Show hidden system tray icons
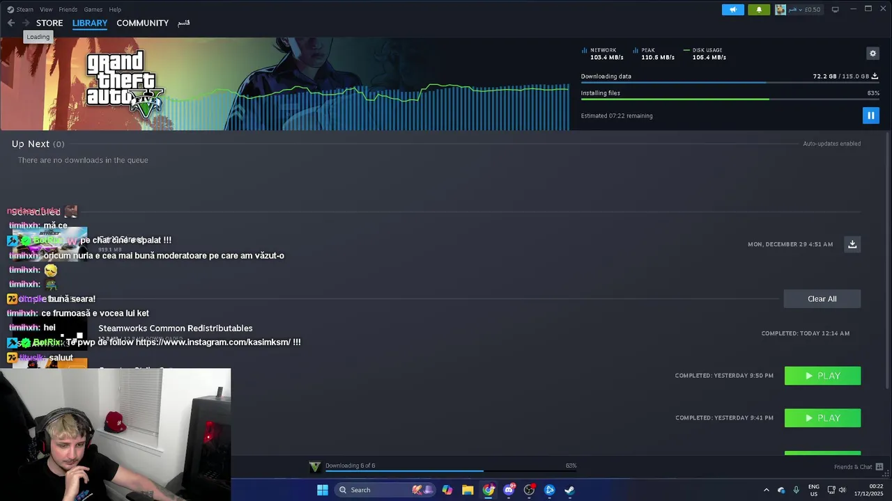The width and height of the screenshot is (892, 501). tap(766, 490)
